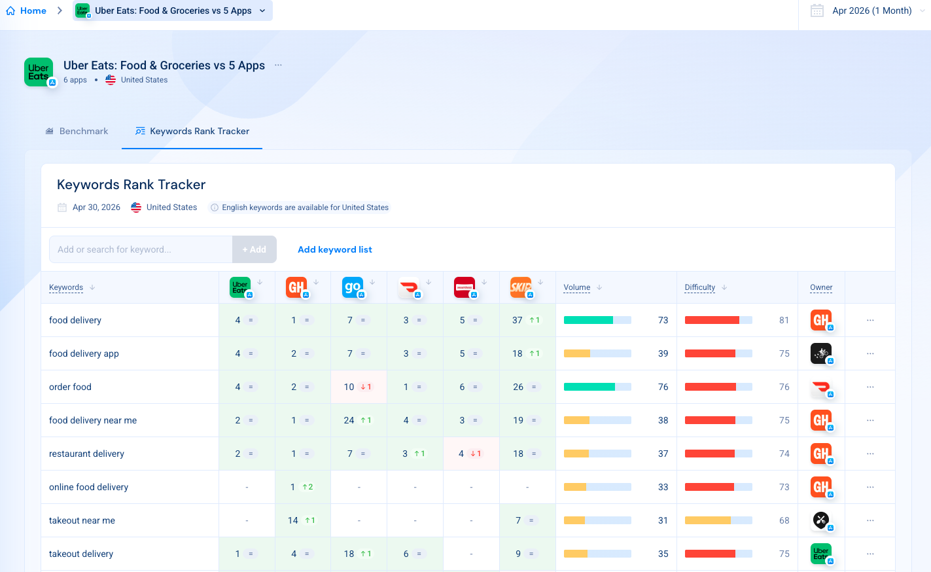Click the red difficulty bar for order food
The height and width of the screenshot is (572, 931).
711,387
